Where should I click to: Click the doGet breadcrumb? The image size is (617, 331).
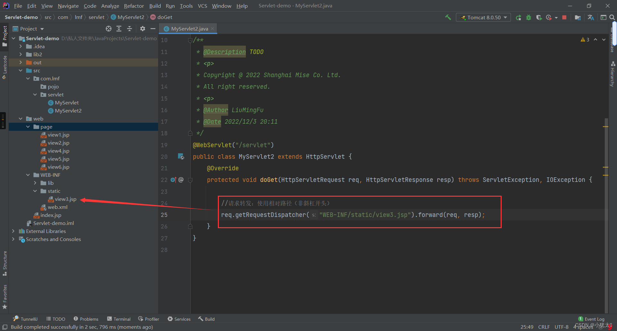(161, 17)
